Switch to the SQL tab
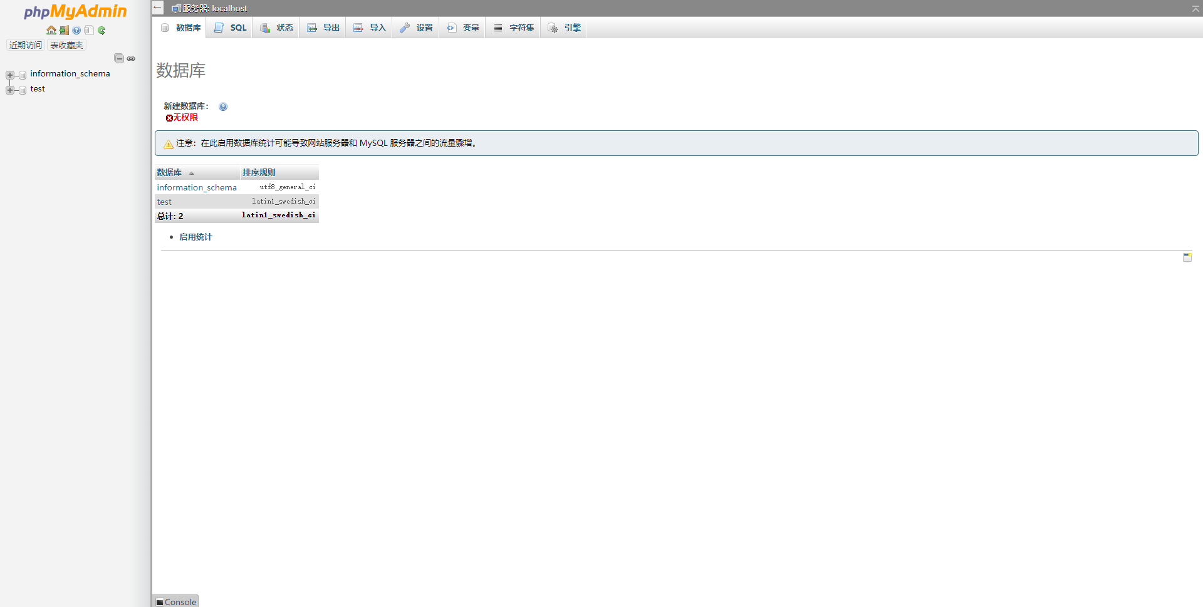This screenshot has width=1203, height=607. pos(229,28)
